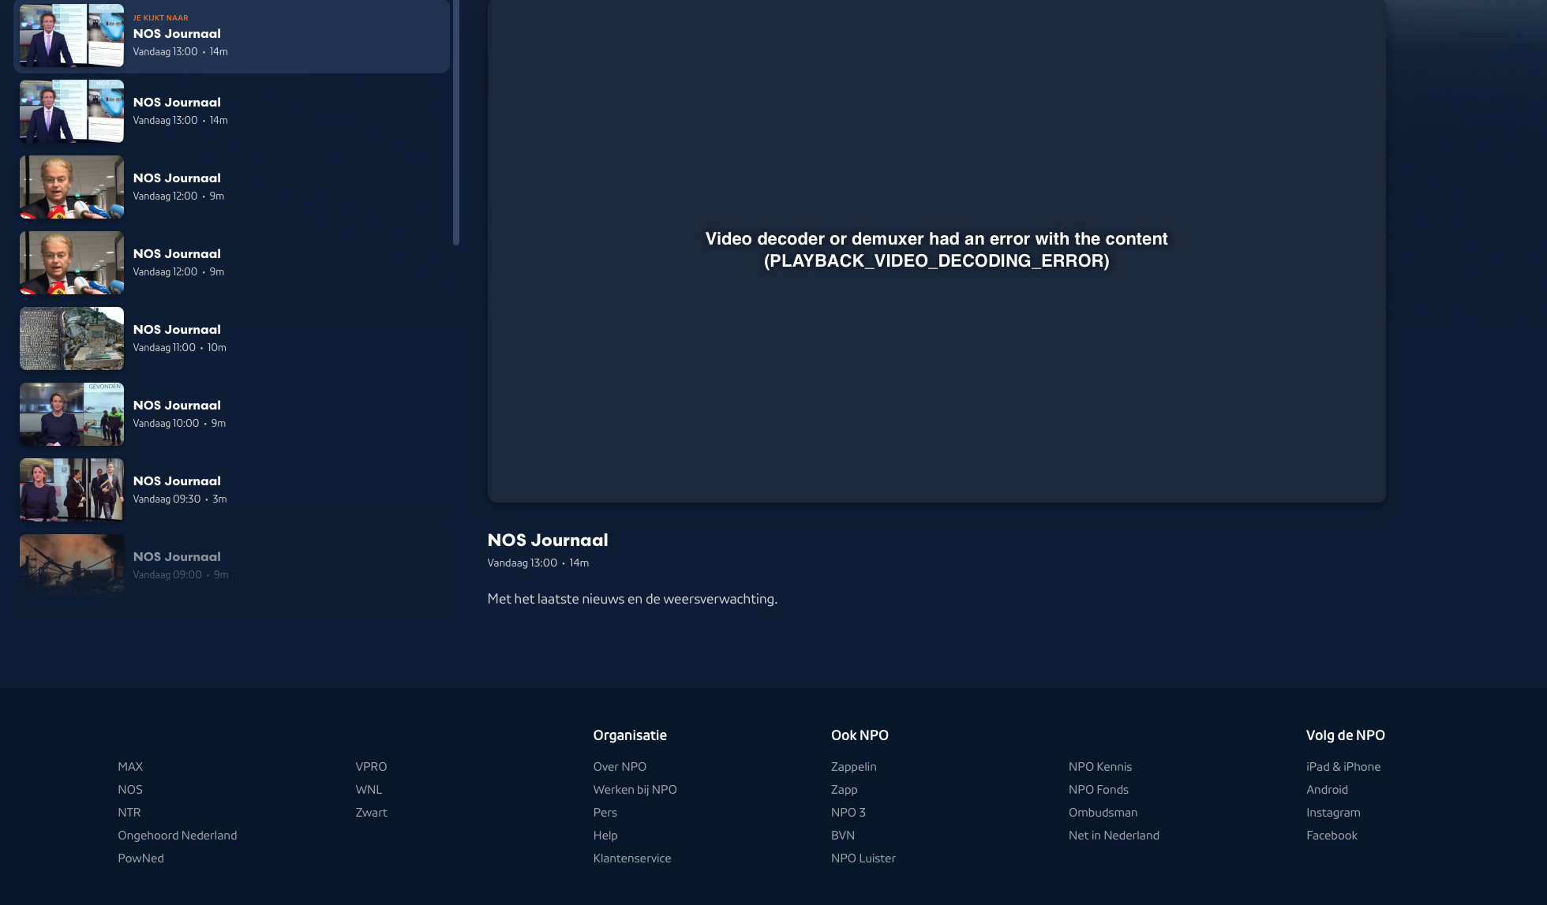
Task: Click the playlist vertical scrollbar thumb
Action: coord(456,122)
